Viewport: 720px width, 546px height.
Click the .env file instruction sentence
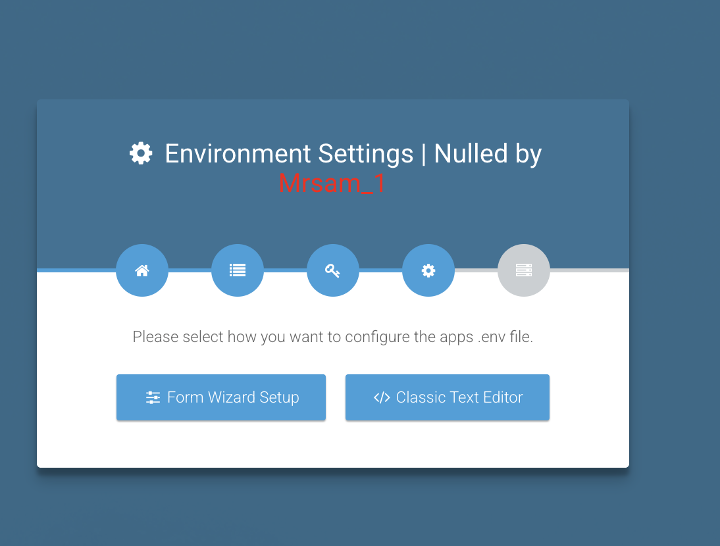pyautogui.click(x=333, y=337)
